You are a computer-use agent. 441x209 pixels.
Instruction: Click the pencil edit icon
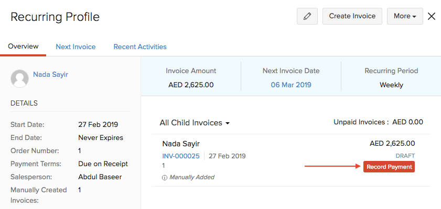(307, 16)
